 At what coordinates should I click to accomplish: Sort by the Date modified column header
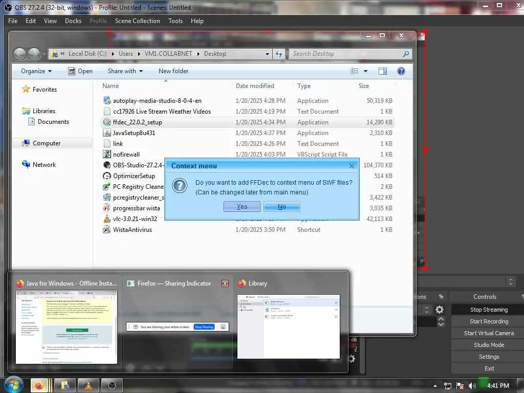255,86
